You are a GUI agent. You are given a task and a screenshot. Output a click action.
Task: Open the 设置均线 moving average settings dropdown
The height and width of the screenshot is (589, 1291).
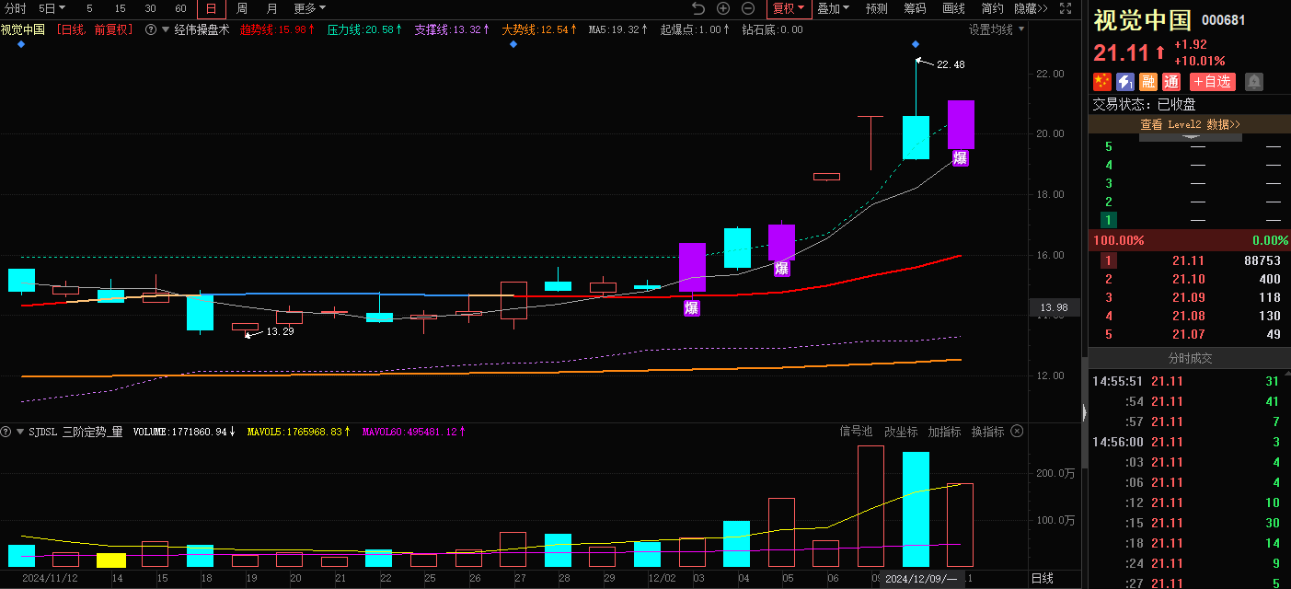tap(996, 29)
